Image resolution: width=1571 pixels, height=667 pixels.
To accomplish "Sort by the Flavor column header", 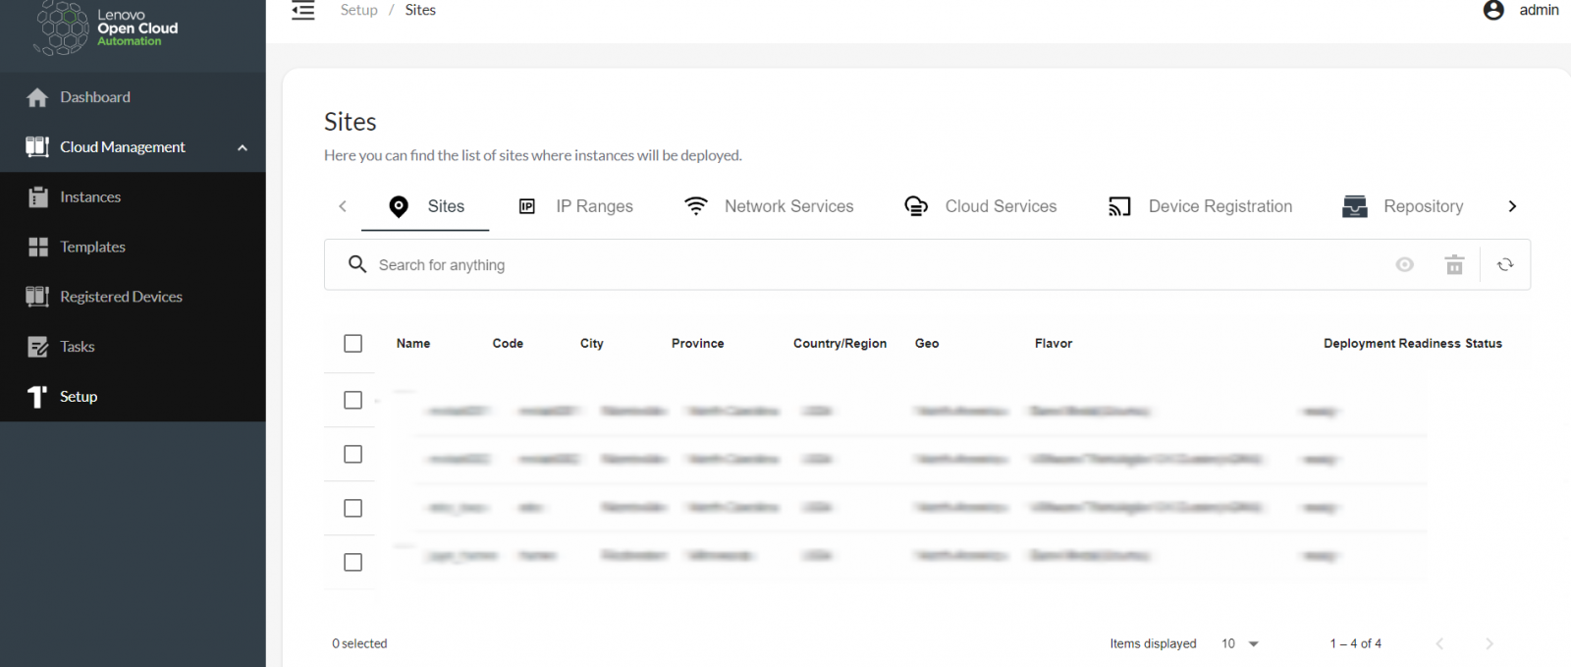I will tap(1054, 344).
